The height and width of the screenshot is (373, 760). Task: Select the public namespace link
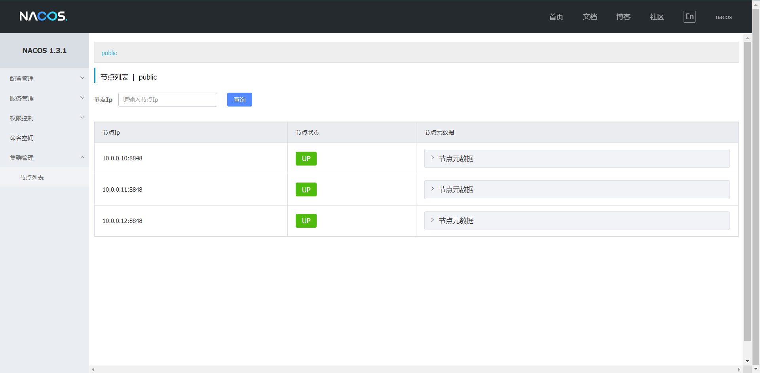[x=109, y=53]
